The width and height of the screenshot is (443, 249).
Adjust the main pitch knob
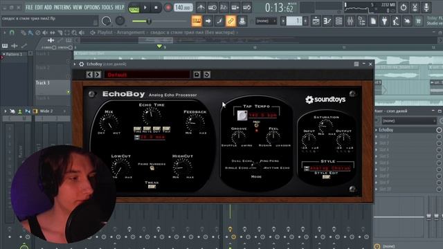pyautogui.click(x=120, y=21)
